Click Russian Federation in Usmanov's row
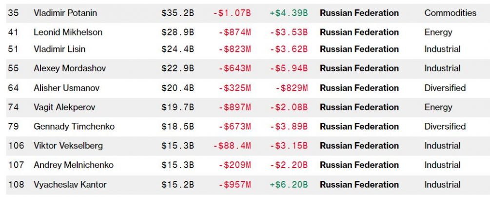 [359, 88]
